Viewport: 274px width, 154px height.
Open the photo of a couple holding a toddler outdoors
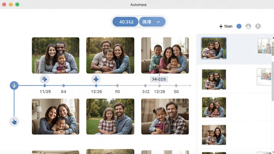[56, 55]
